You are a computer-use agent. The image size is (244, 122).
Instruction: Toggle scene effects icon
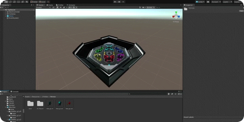point(64,7)
